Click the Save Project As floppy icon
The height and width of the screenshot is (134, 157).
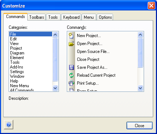71,67
